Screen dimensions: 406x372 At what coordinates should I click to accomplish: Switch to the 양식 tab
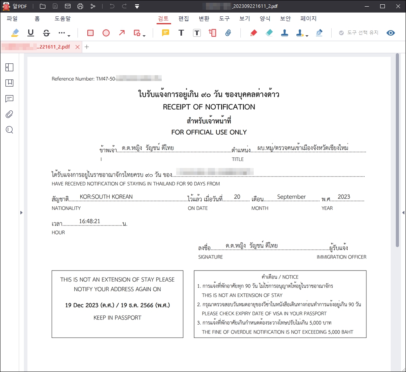tap(265, 19)
